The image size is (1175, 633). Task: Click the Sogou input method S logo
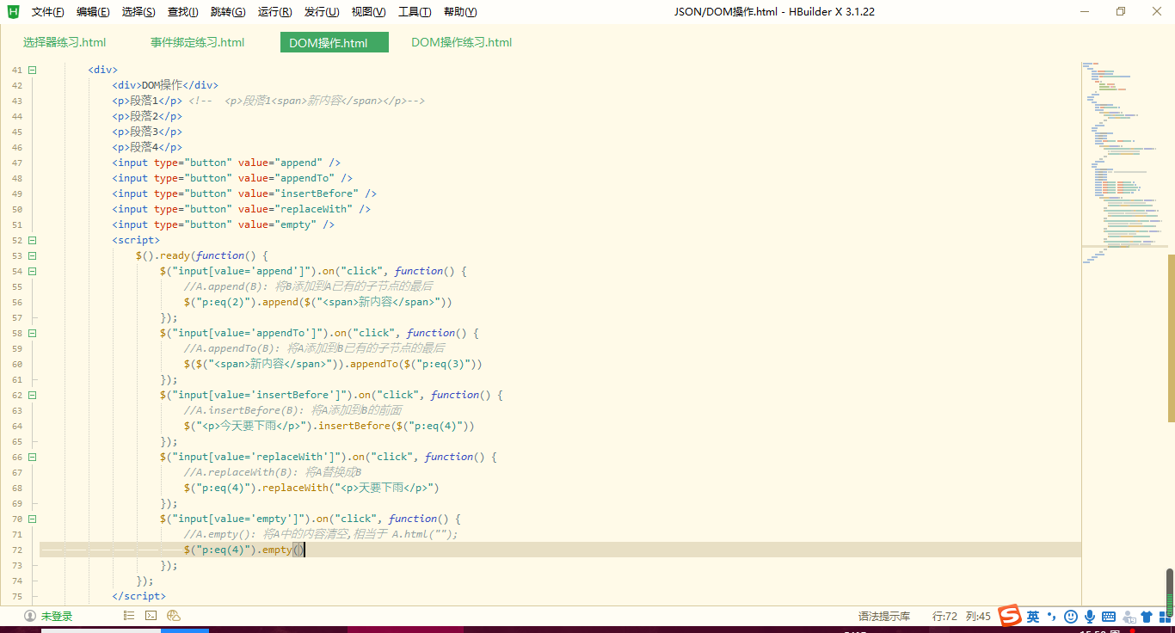1010,616
